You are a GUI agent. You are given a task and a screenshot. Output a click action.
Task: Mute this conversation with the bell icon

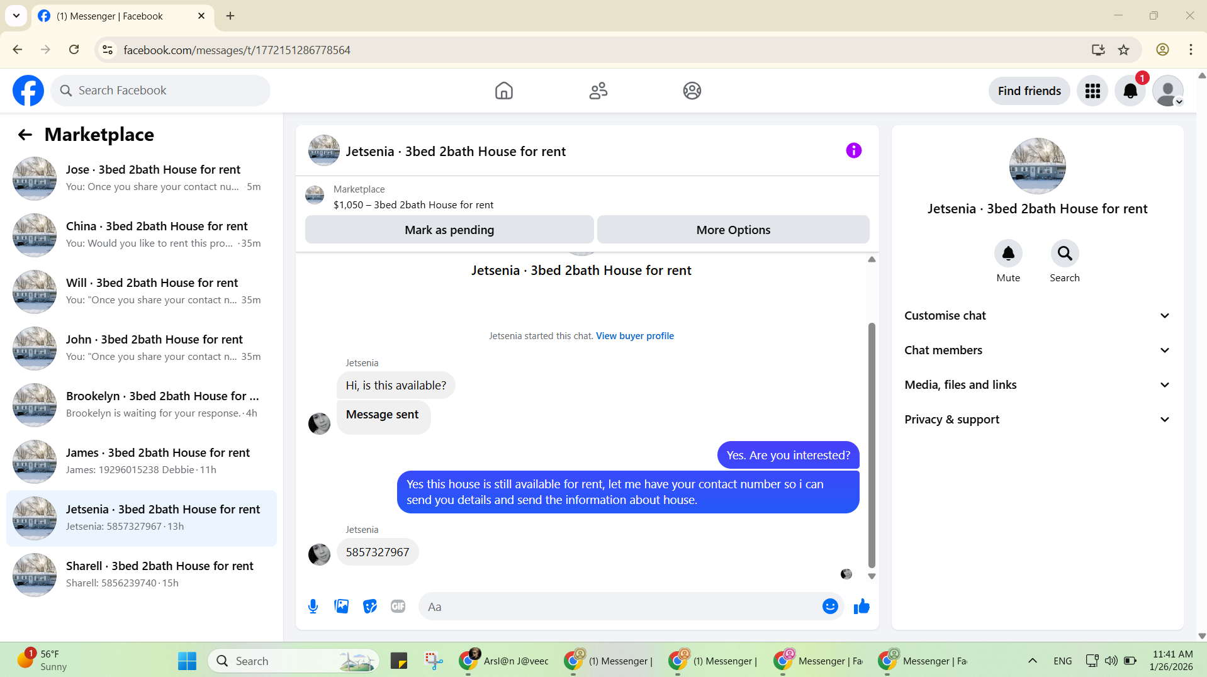(x=1008, y=253)
